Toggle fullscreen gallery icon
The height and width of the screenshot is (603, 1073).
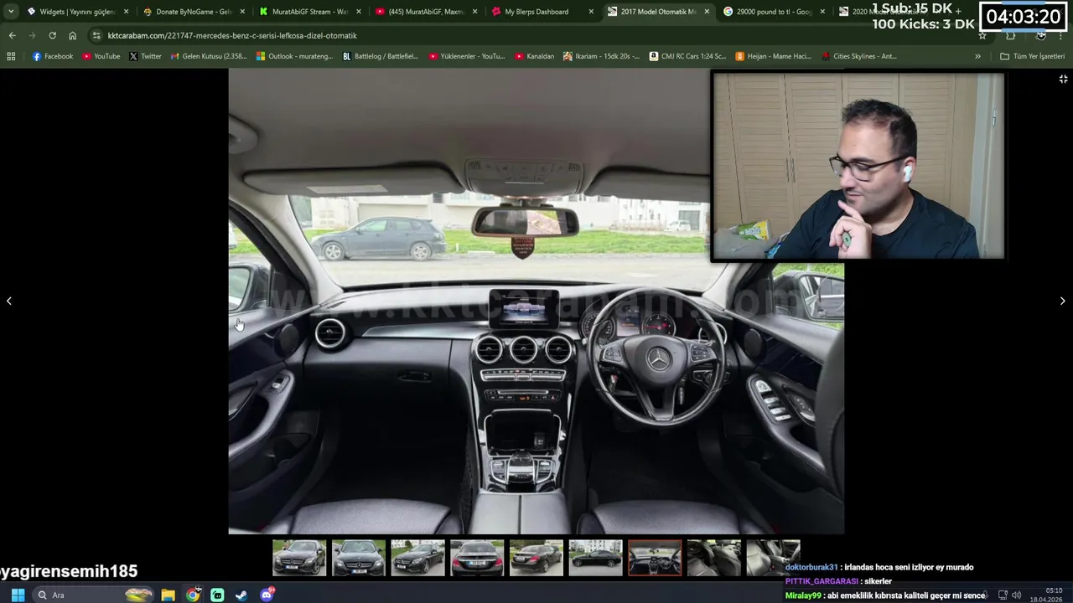(1063, 79)
